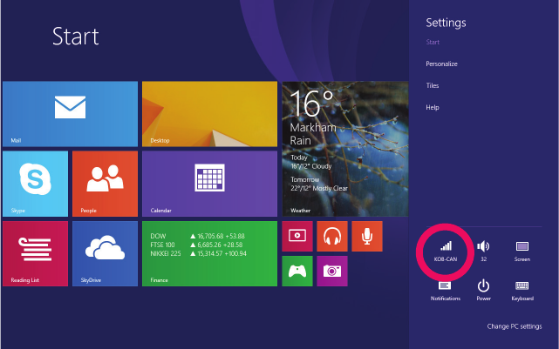
Task: Click Help in Settings
Action: coord(432,107)
